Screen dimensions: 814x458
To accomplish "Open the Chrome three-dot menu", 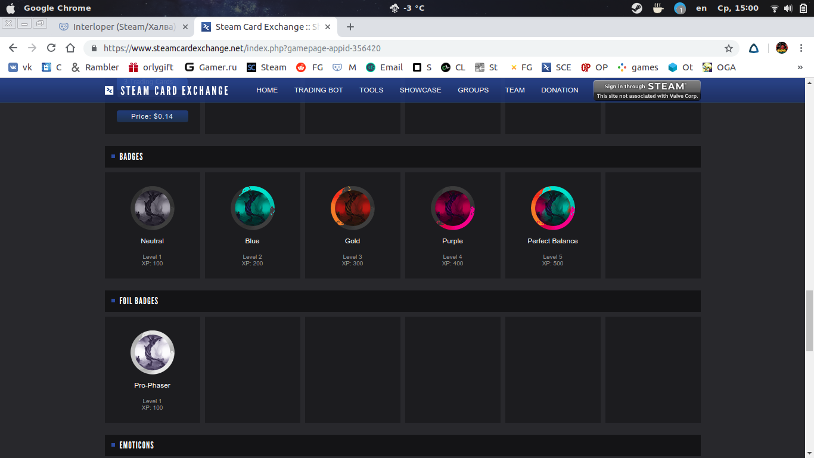I will pos(801,48).
